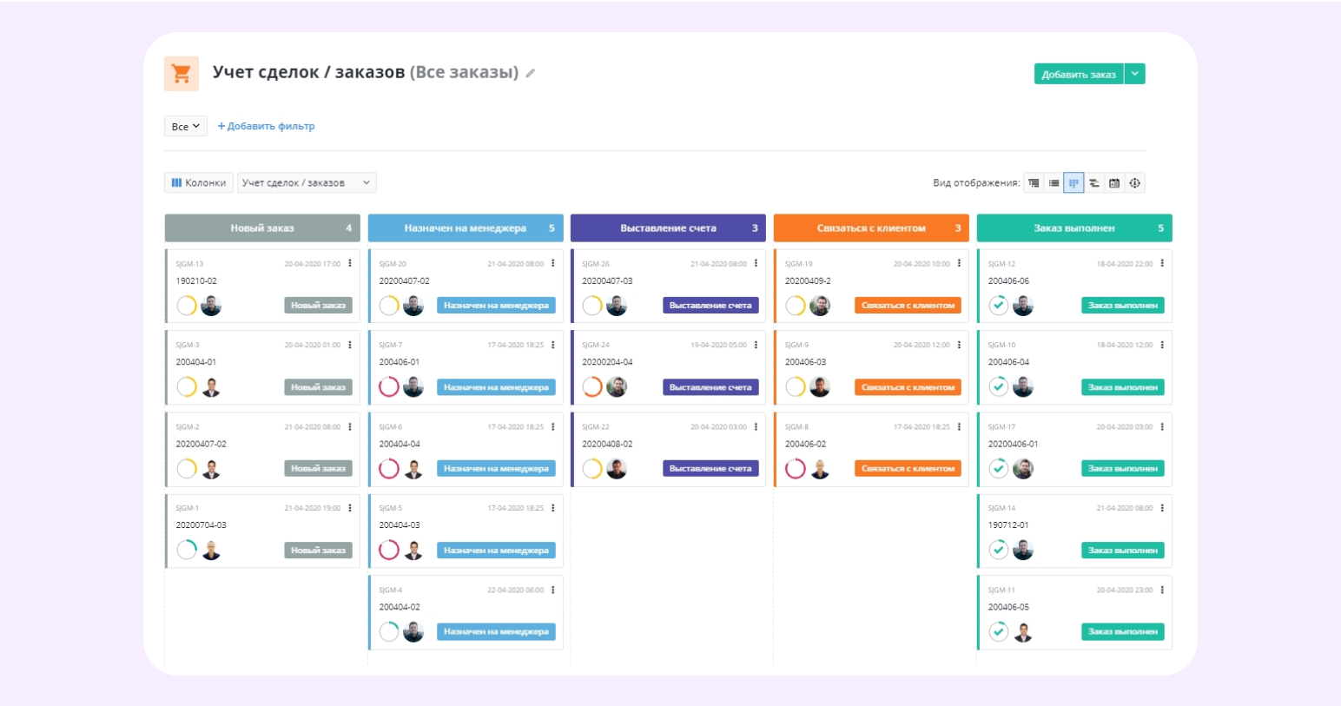
Task: Select the Gantt timeline view icon
Action: [x=1094, y=183]
